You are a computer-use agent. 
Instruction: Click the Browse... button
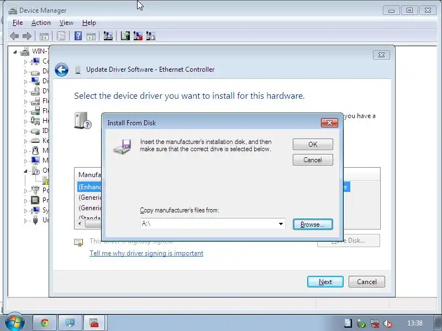313,225
